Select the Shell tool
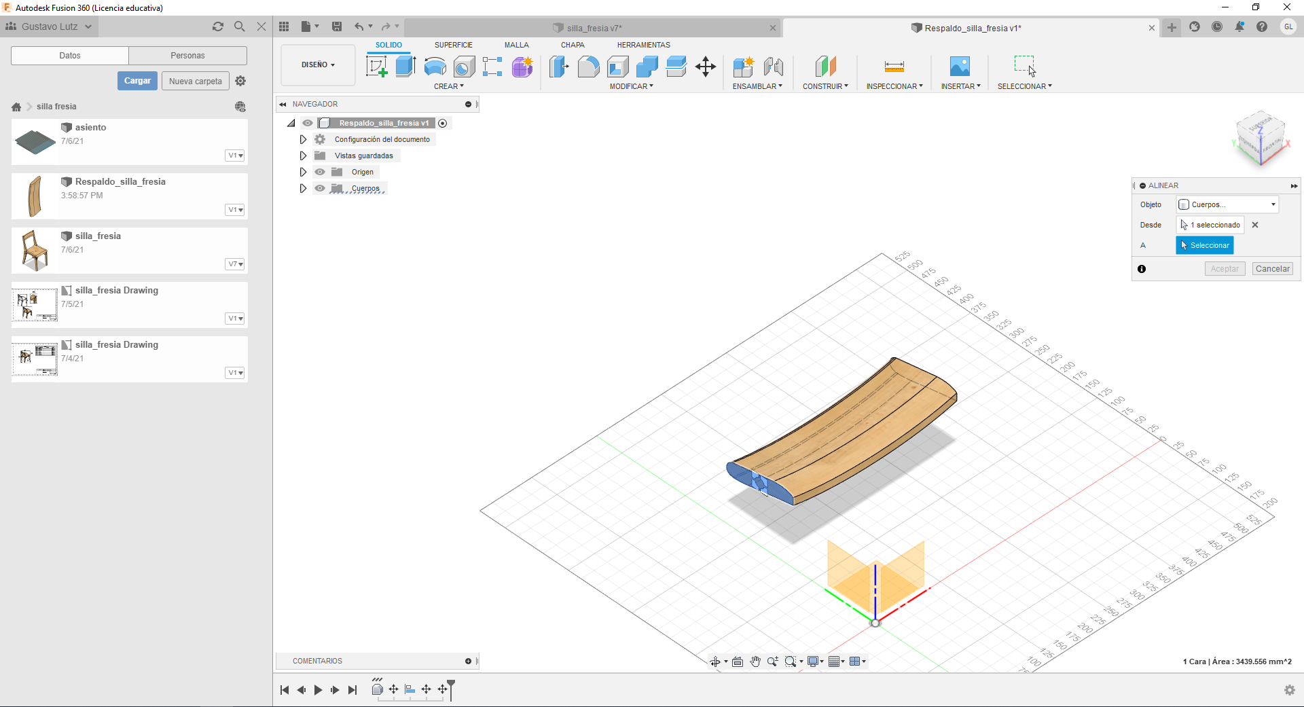Screen dimensions: 1304x707 (617, 67)
